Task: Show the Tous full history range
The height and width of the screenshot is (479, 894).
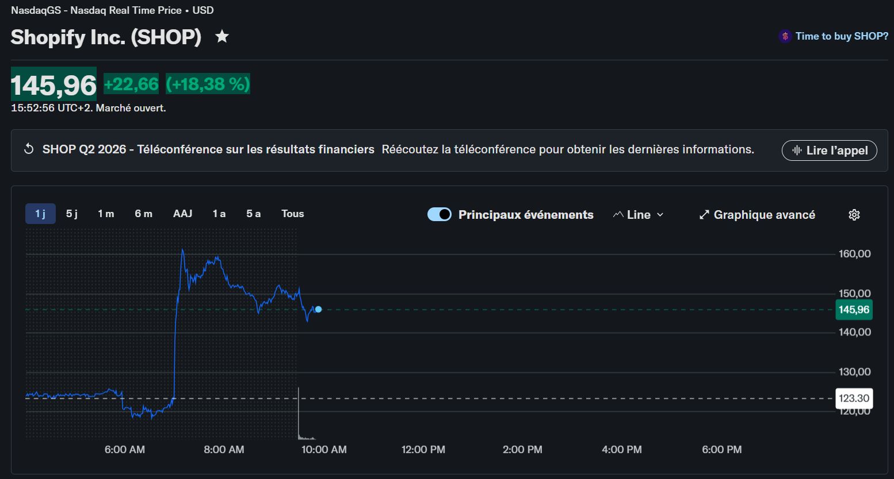Action: (293, 214)
